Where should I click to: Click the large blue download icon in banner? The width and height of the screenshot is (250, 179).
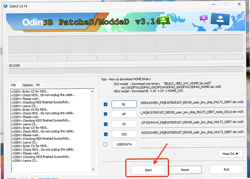(x=220, y=20)
